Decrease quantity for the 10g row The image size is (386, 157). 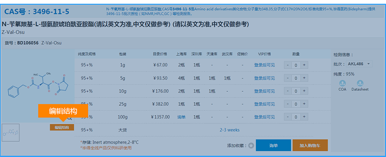(x=288, y=91)
